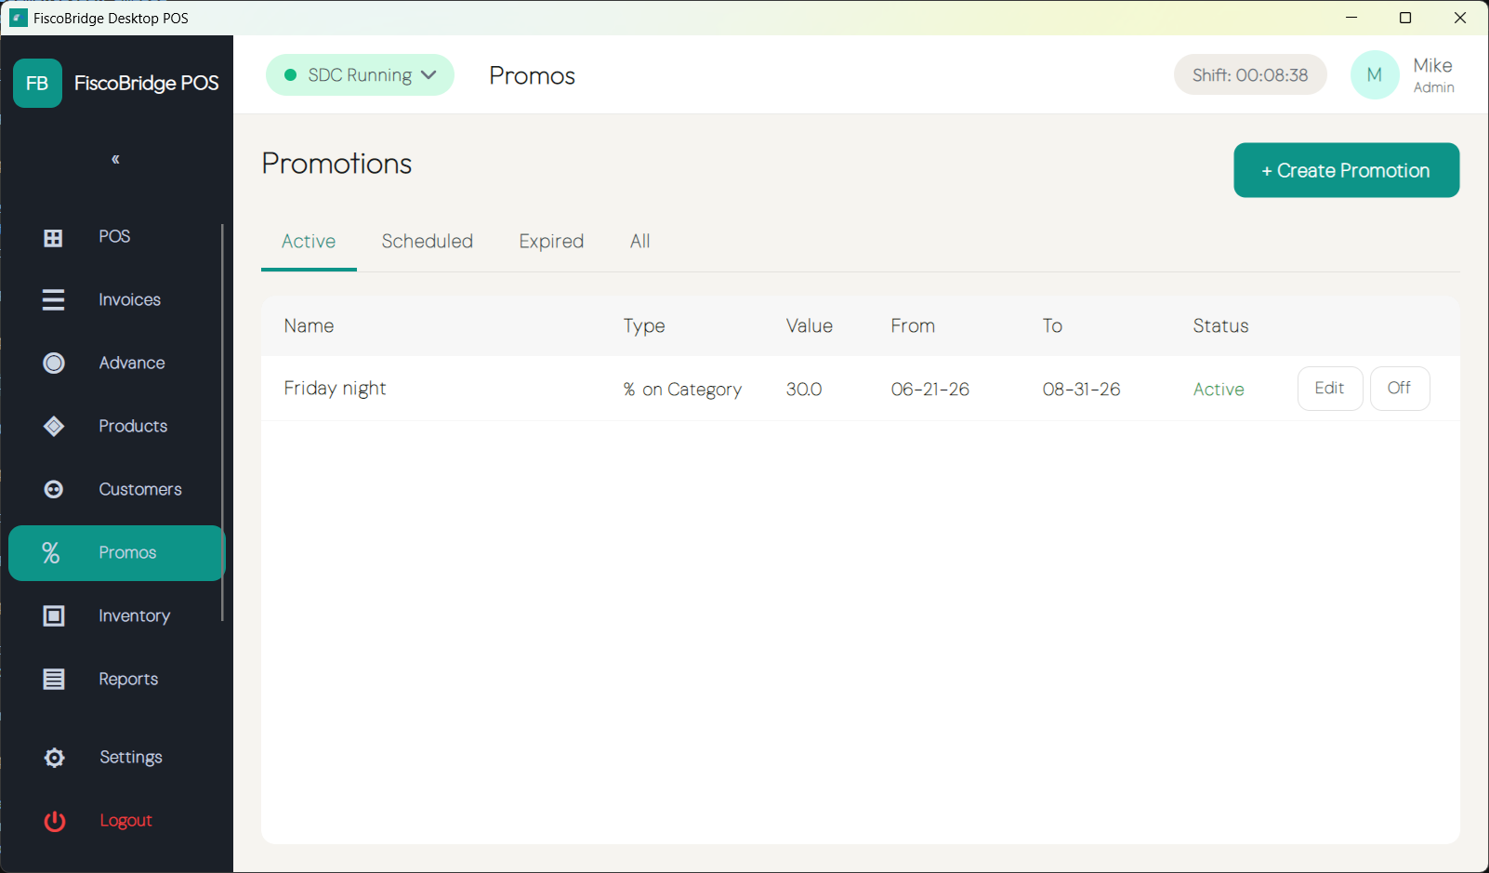Click the green Active status text
The height and width of the screenshot is (873, 1489).
tap(1219, 390)
